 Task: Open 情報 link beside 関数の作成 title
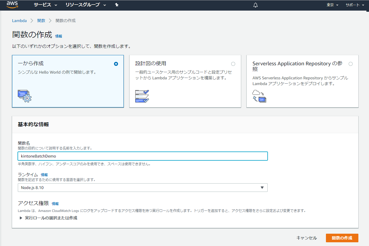(59, 36)
